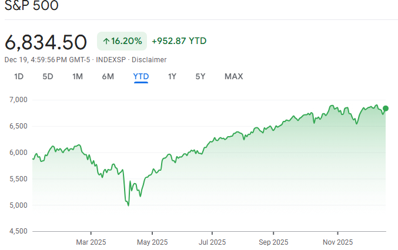Click the INDEXSP exchange label
398x250 pixels.
point(110,60)
